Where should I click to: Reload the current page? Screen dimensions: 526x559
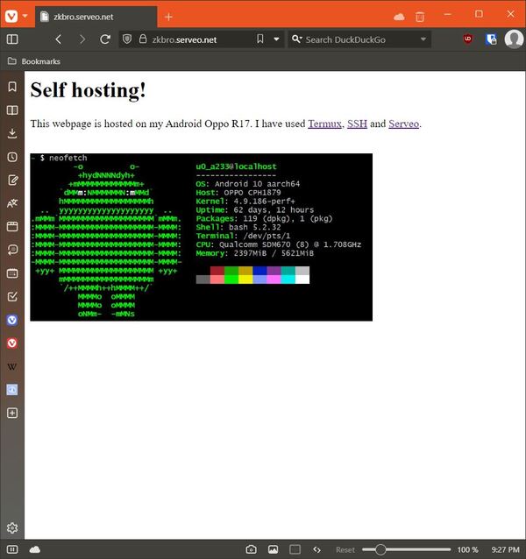105,39
